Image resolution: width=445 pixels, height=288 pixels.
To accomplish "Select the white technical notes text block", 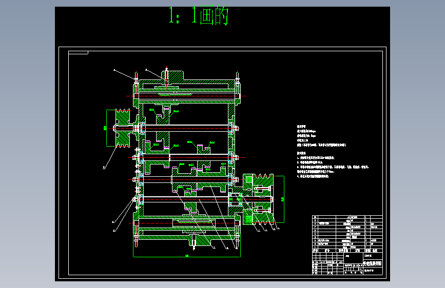I will [x=333, y=151].
